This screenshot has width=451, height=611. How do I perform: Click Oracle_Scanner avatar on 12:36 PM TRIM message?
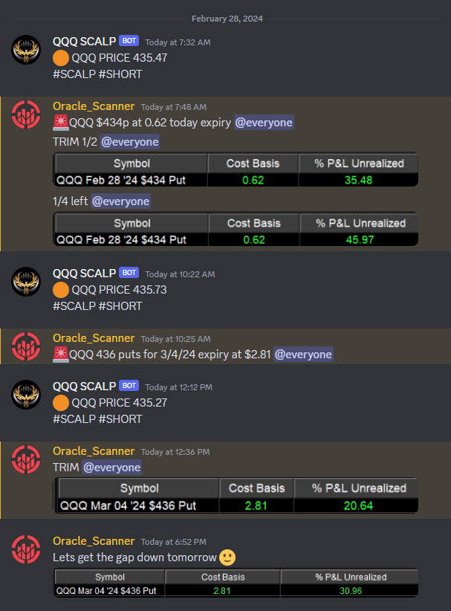(26, 459)
